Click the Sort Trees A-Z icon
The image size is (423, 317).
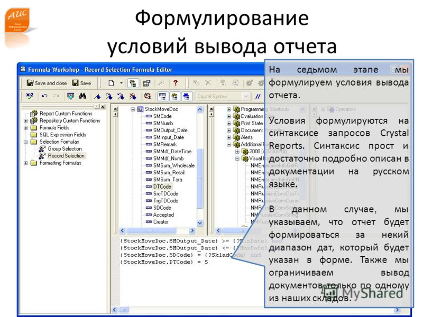[x=148, y=96]
